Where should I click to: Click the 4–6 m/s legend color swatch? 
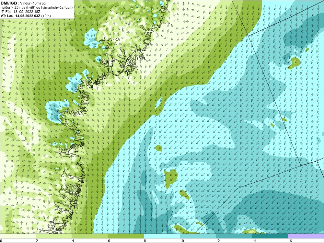pyautogui.click(x=90, y=236)
